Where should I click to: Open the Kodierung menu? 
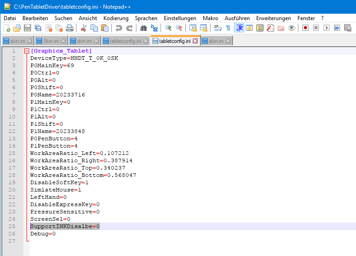(116, 18)
